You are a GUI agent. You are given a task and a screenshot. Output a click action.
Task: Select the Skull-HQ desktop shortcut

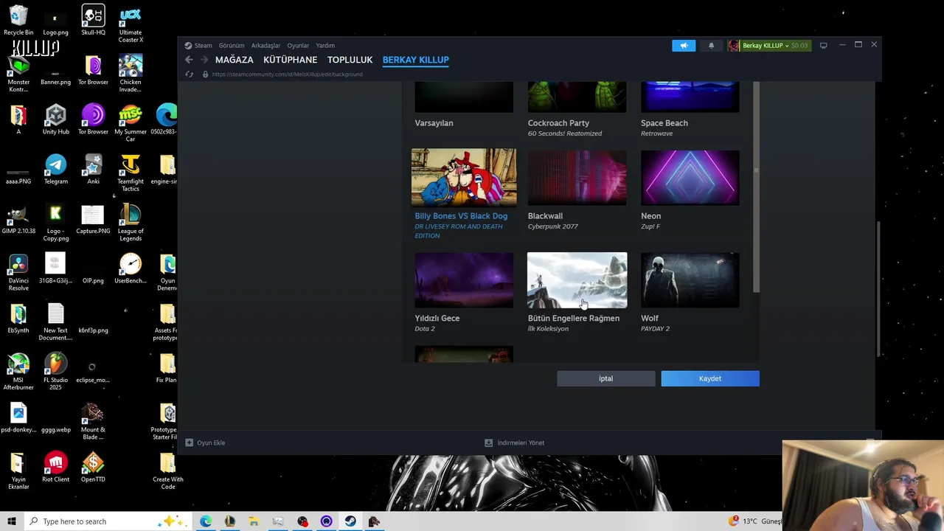pyautogui.click(x=93, y=21)
